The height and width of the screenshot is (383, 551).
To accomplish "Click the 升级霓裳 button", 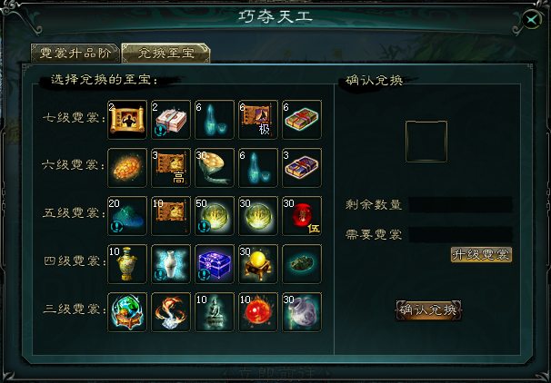I will 481,255.
